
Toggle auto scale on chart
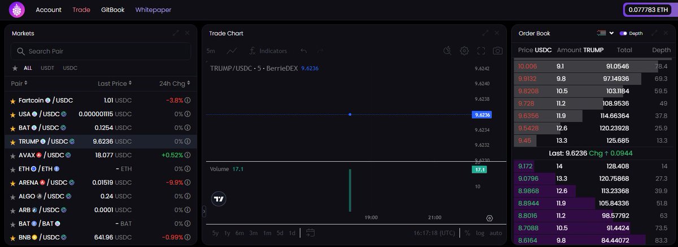click(496, 233)
